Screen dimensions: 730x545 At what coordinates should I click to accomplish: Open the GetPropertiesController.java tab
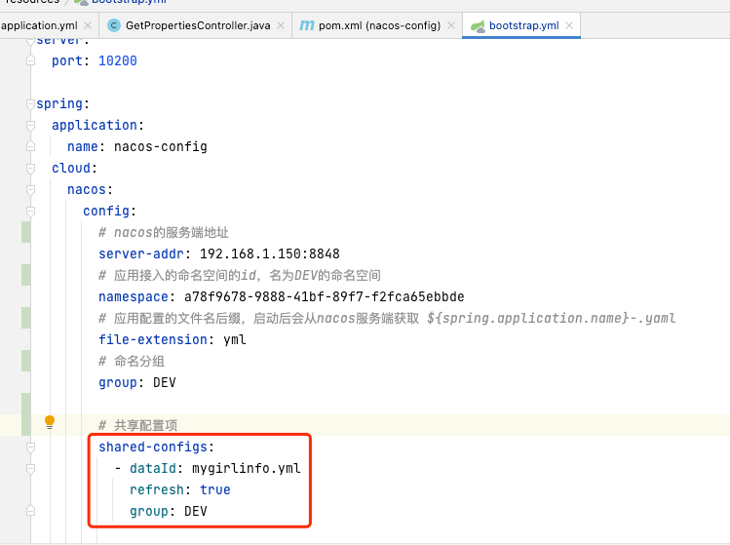198,24
